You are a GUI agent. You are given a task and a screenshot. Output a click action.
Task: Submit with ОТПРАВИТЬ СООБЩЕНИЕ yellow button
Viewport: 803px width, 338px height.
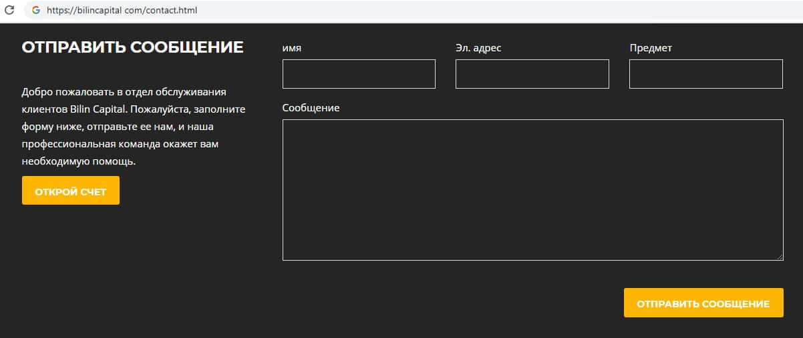pyautogui.click(x=703, y=303)
